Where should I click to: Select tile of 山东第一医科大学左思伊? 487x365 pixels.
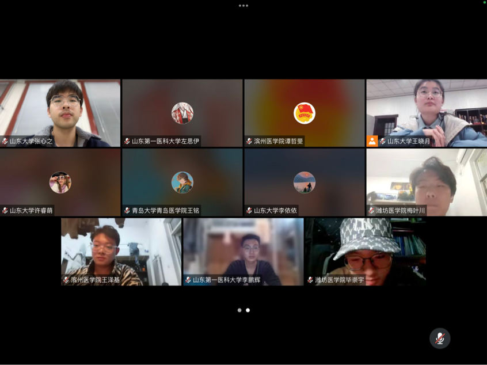(182, 113)
